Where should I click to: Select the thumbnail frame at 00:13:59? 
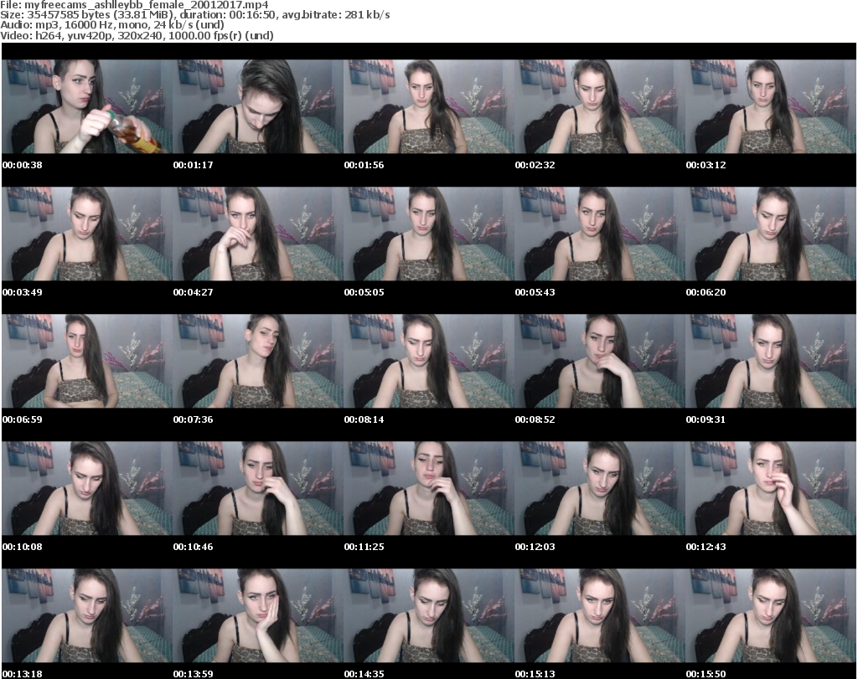pos(258,616)
